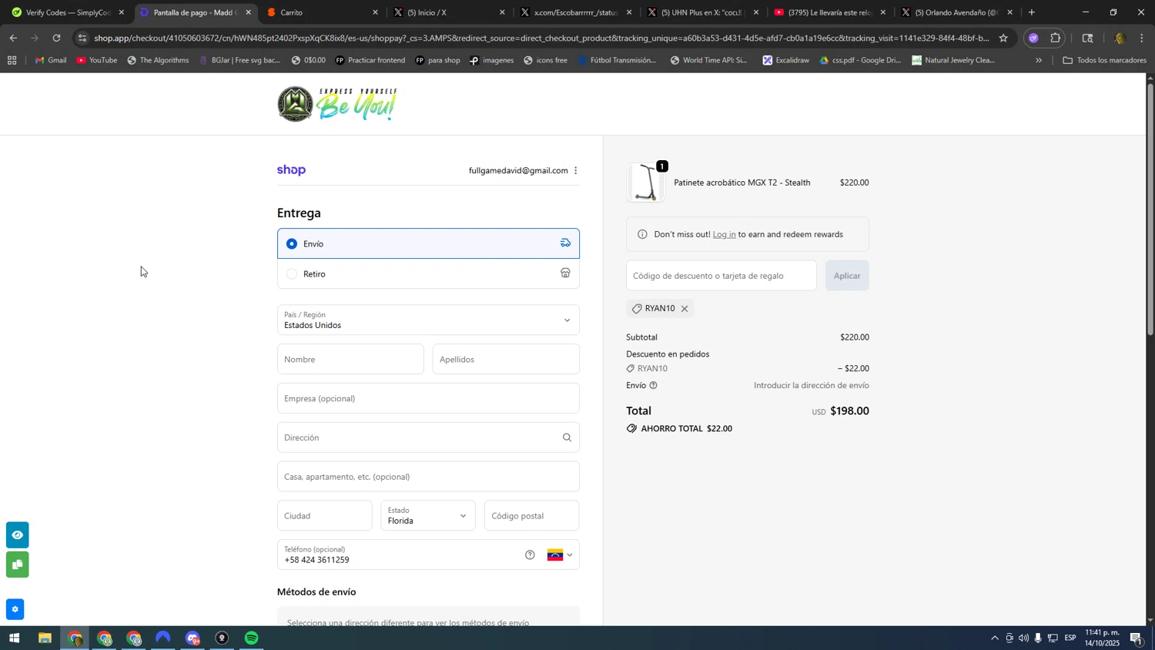Click the green copy overlay button
The image size is (1155, 650).
click(x=17, y=565)
